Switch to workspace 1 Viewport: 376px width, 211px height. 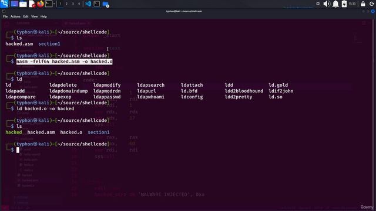[61, 4]
